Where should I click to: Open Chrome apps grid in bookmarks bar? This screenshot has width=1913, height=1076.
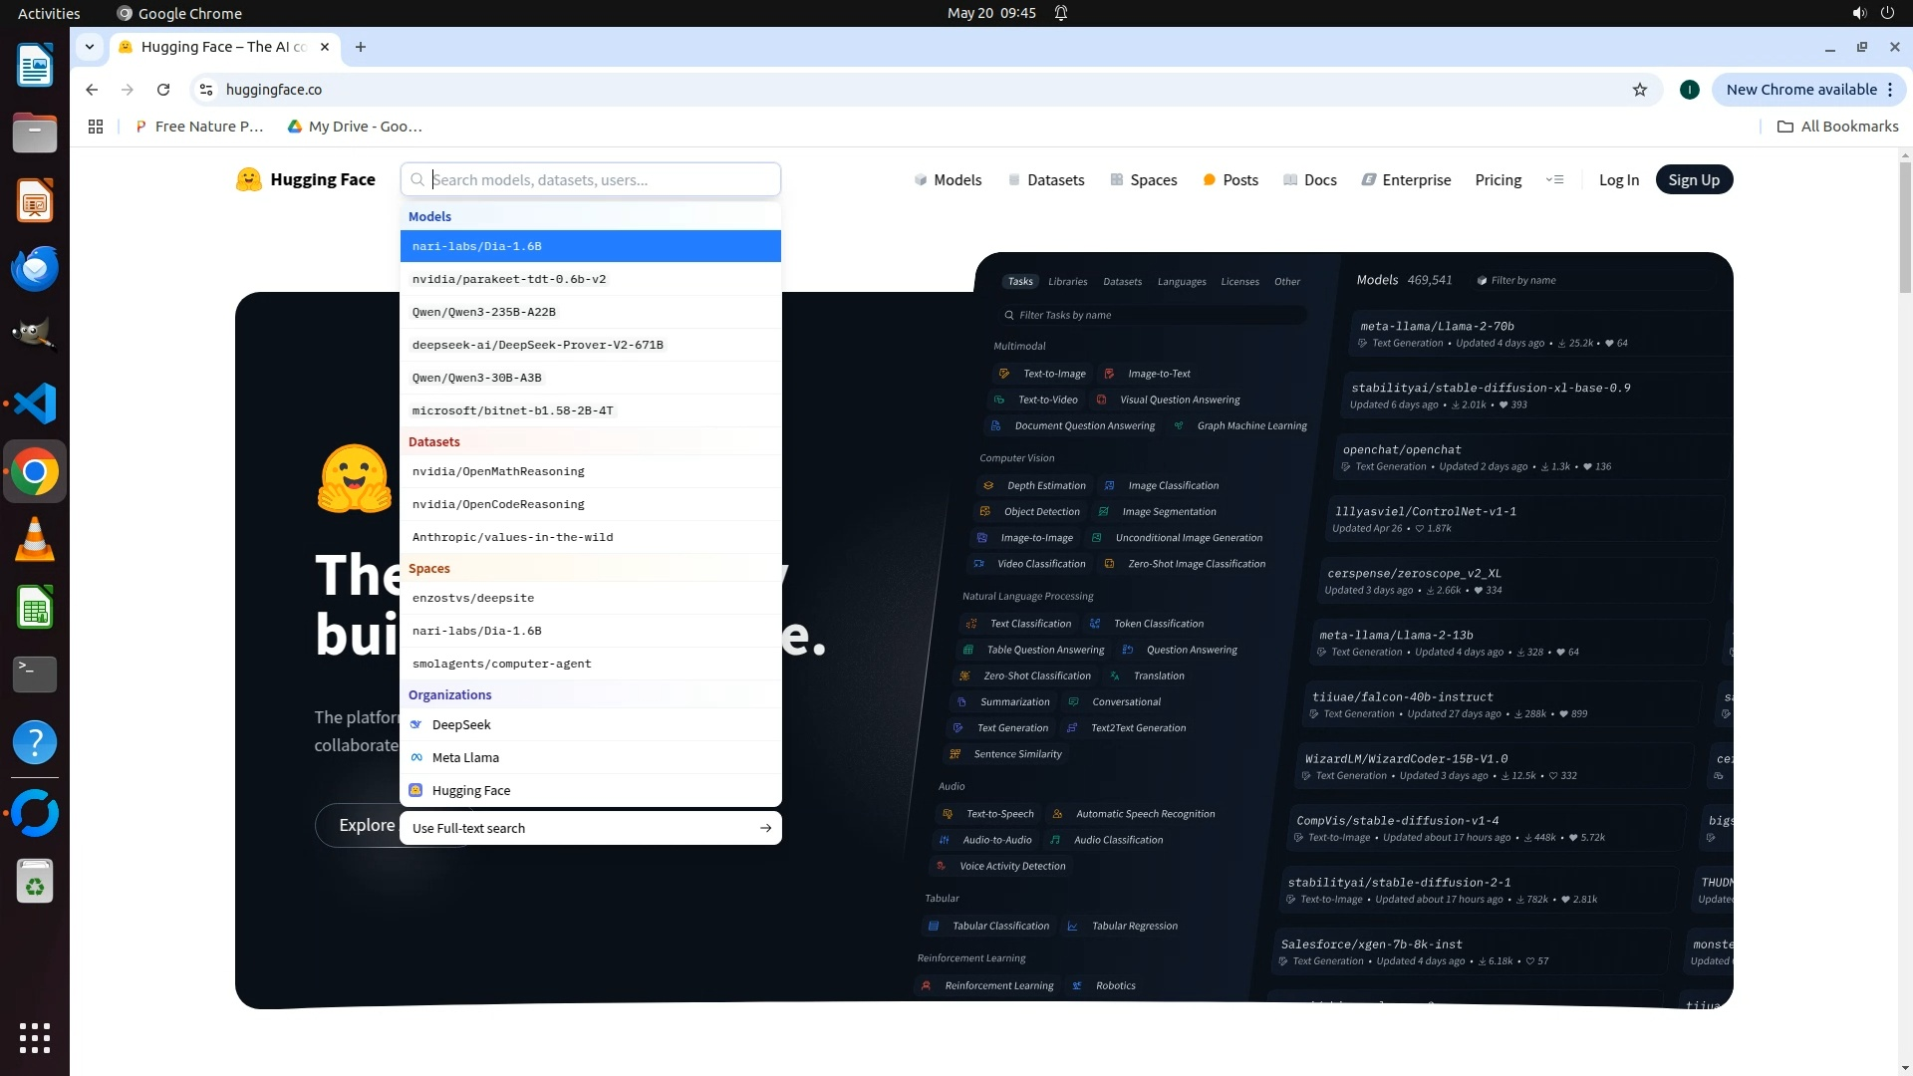(x=96, y=127)
